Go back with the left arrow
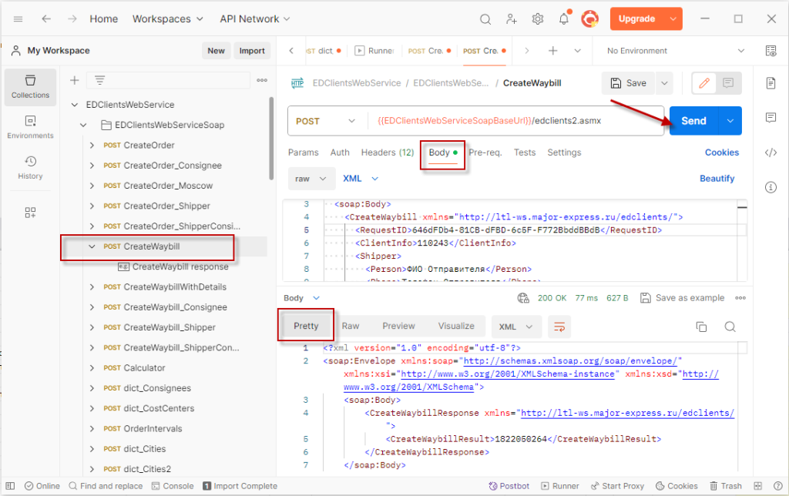 [x=46, y=19]
